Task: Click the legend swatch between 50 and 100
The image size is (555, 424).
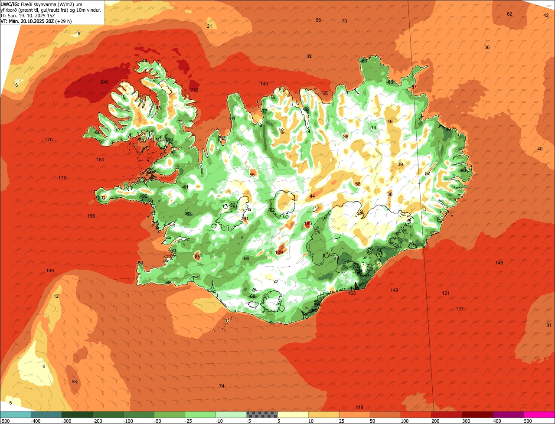Action: pyautogui.click(x=385, y=414)
